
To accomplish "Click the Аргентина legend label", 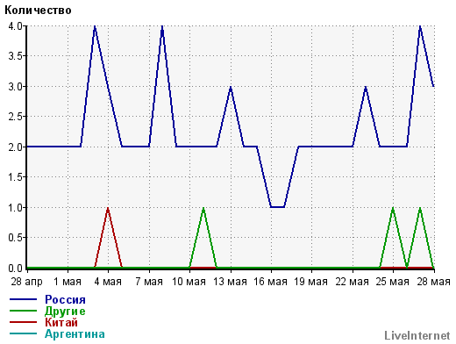I will coord(75,333).
